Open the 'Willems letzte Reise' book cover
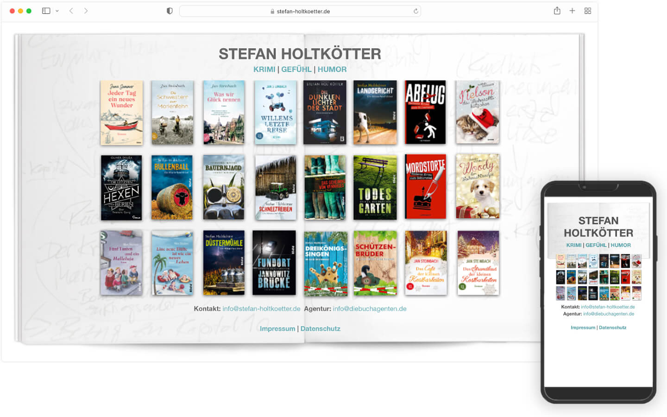 pyautogui.click(x=275, y=113)
